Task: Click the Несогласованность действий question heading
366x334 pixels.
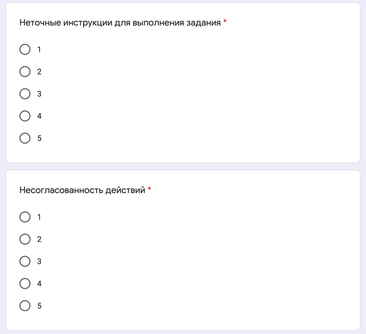Action: click(x=82, y=190)
